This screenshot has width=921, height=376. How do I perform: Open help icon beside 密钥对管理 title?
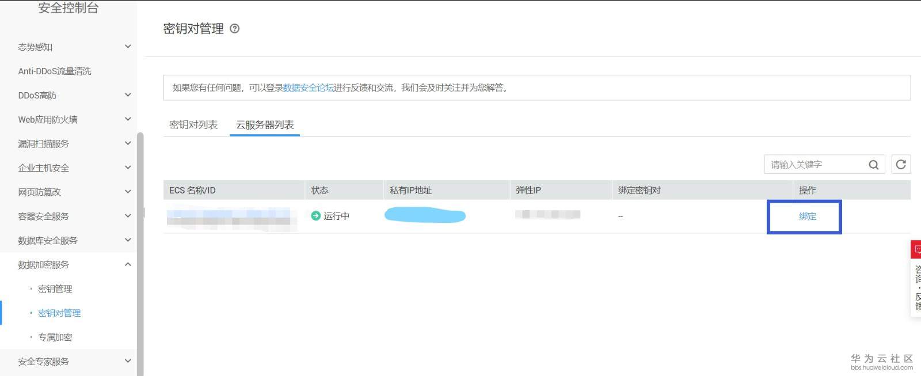tap(235, 29)
